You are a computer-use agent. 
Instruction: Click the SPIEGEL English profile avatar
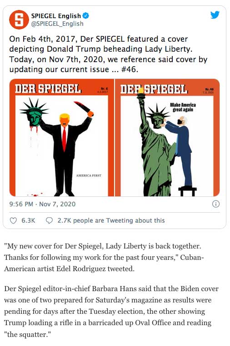pos(19,19)
